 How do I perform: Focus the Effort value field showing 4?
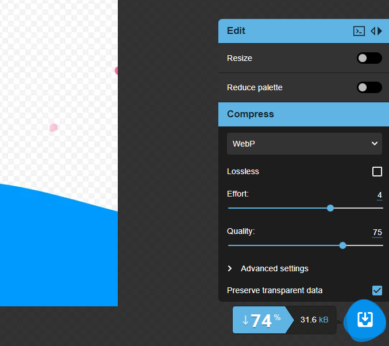[379, 195]
